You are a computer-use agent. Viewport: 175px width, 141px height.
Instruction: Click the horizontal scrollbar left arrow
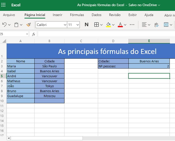coord(9,138)
